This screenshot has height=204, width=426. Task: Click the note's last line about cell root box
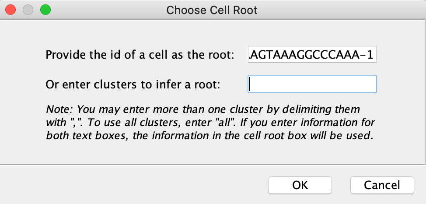[210, 135]
